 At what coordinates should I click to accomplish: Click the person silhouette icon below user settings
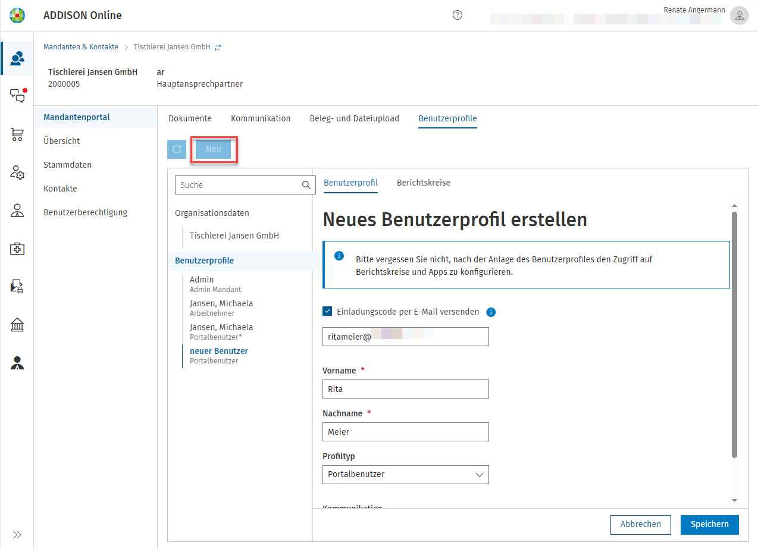(x=17, y=211)
